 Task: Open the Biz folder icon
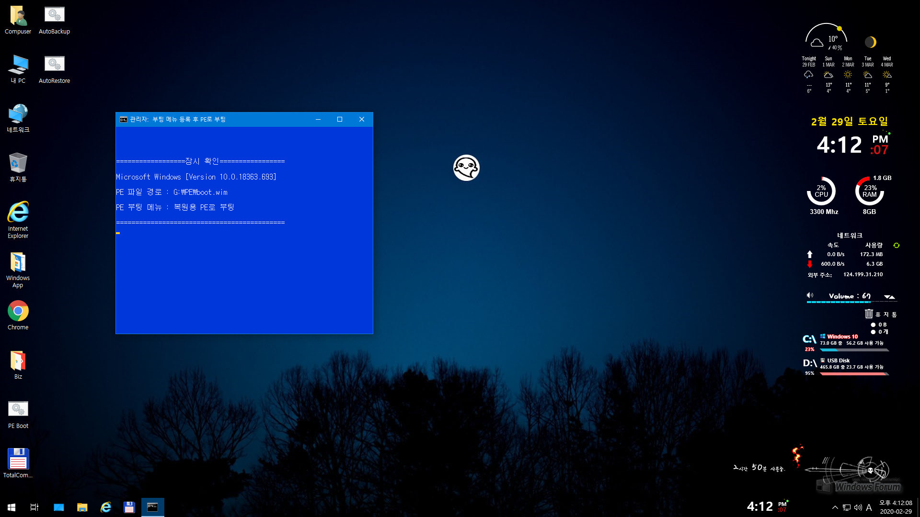pos(18,365)
